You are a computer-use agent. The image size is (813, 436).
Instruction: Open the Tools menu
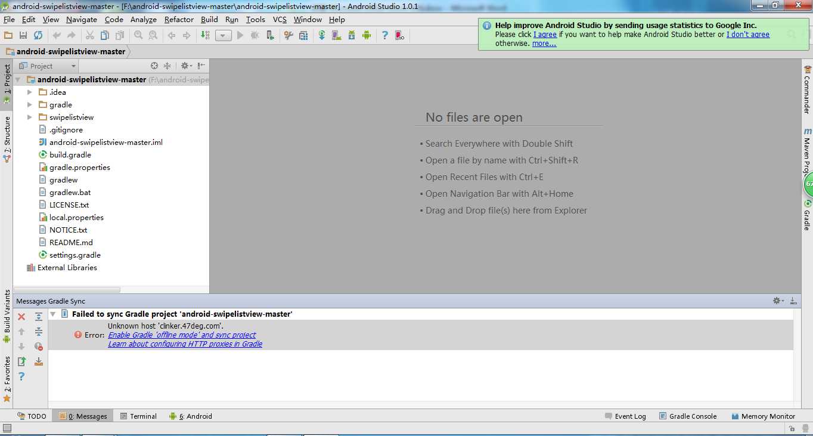tap(255, 20)
